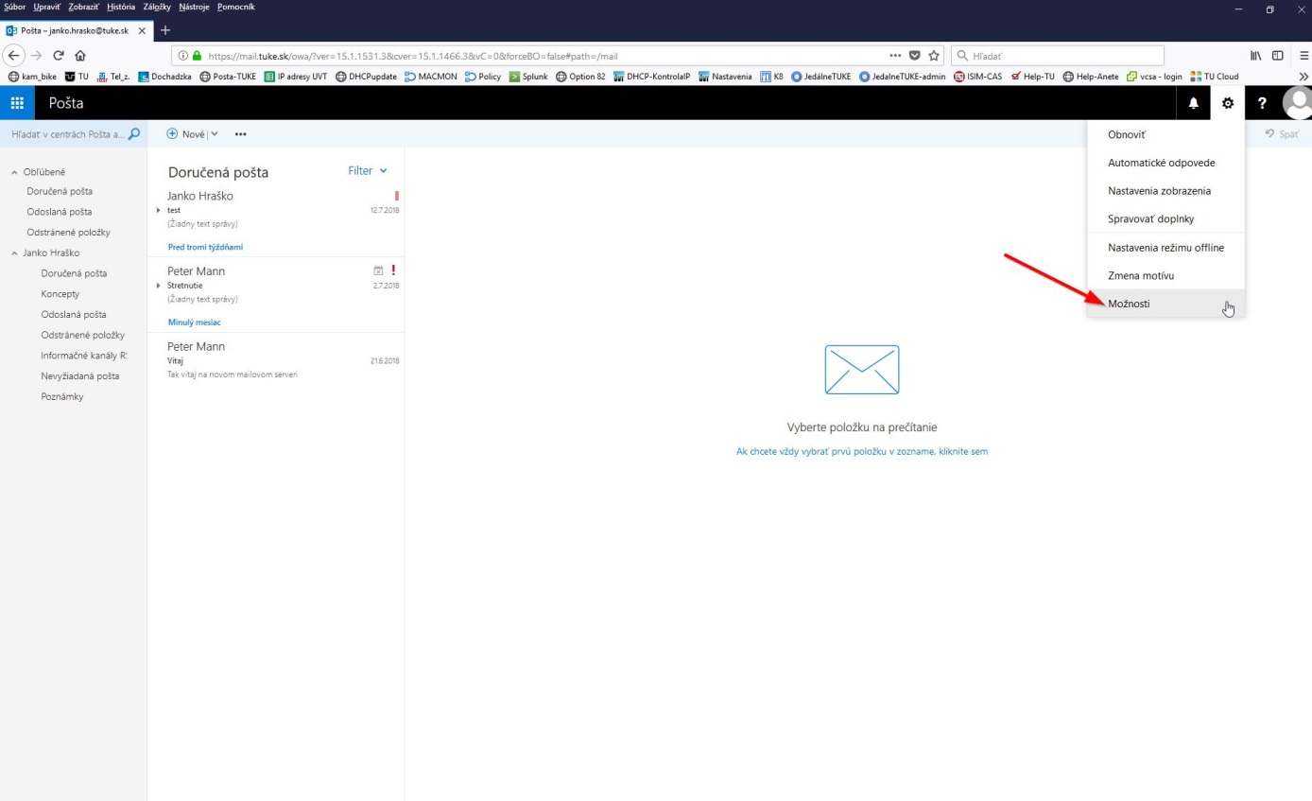Open the MACMON bookmark
This screenshot has width=1312, height=801.
(432, 77)
